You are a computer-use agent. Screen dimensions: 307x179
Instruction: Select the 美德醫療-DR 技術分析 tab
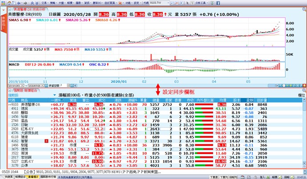tap(29, 9)
